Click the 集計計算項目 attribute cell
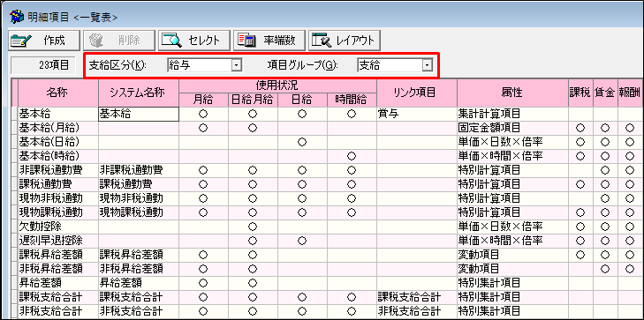Screen dimensions: 644x320 (x=512, y=115)
